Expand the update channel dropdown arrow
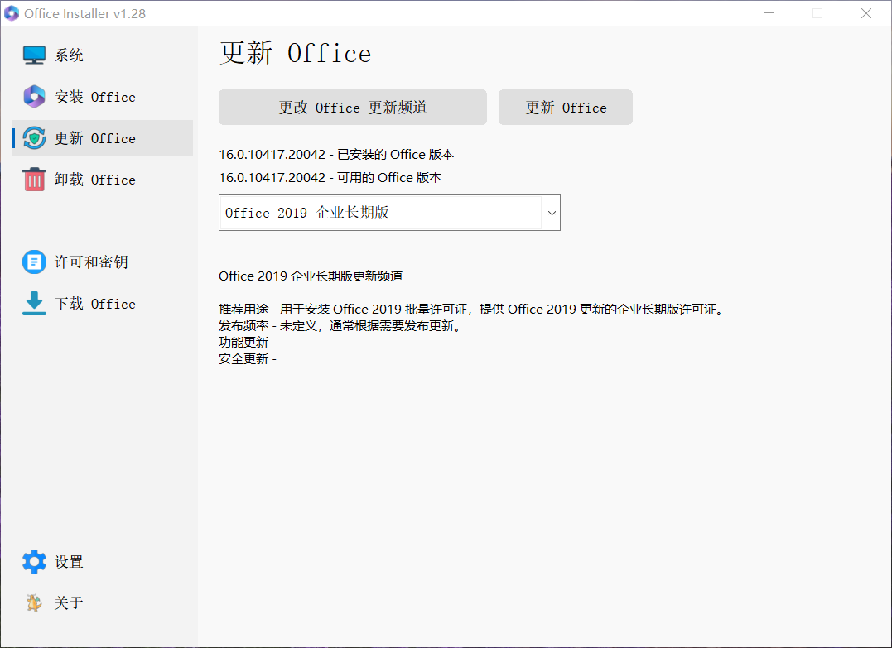Viewport: 892px width, 648px height. [x=552, y=214]
